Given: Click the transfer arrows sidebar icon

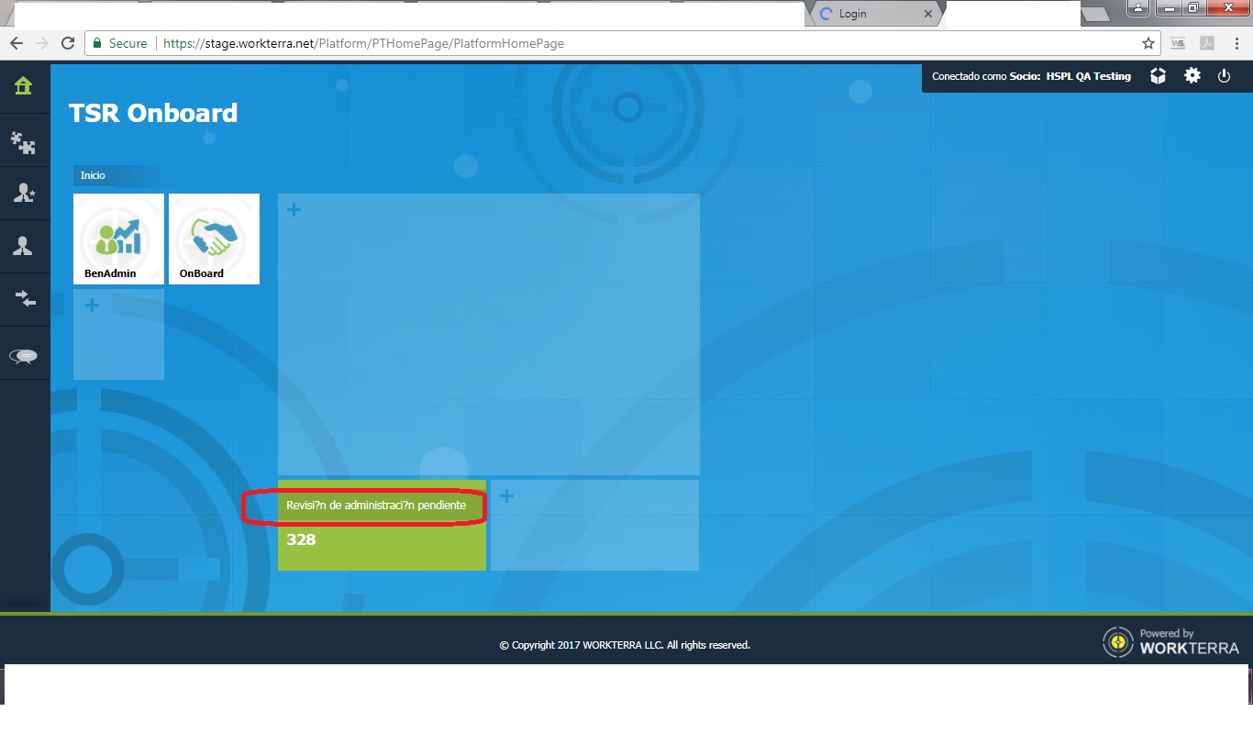Looking at the screenshot, I should tap(24, 299).
